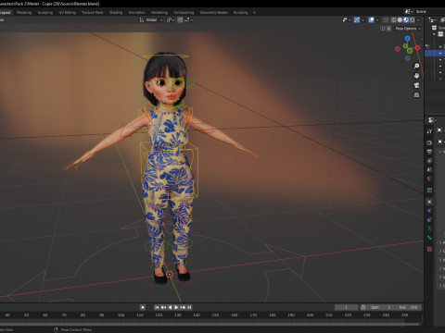The image size is (445, 333).
Task: Jump to the first frame
Action: (x=157, y=307)
